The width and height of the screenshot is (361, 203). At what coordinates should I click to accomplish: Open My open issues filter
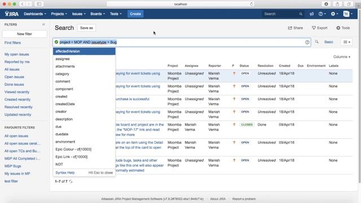[x=17, y=54]
